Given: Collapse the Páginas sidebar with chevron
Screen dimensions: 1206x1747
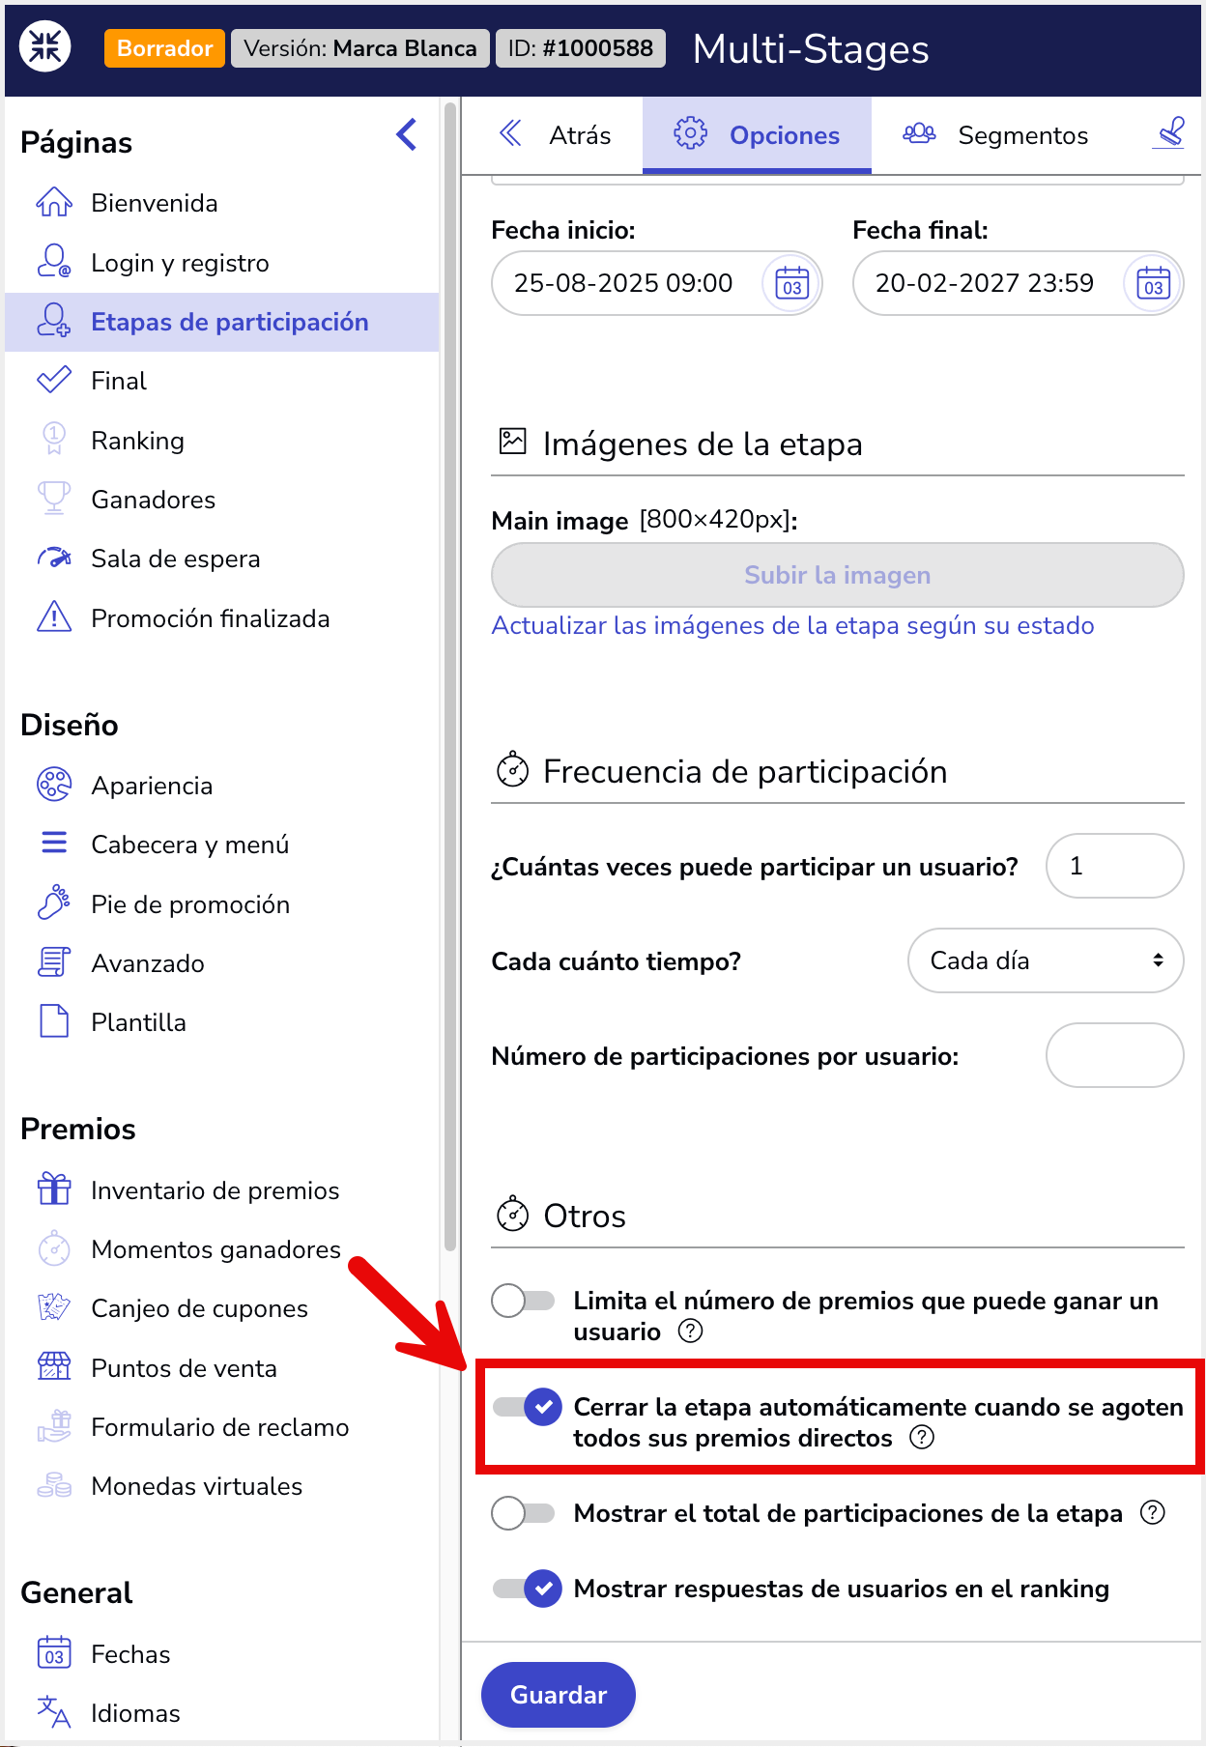Looking at the screenshot, I should (x=407, y=135).
